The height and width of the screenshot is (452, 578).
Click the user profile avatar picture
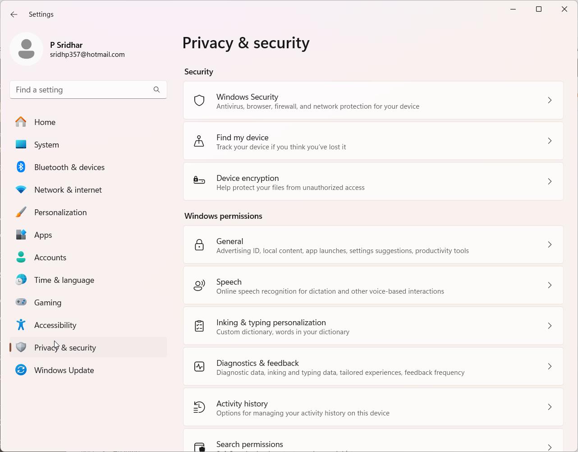click(x=27, y=49)
